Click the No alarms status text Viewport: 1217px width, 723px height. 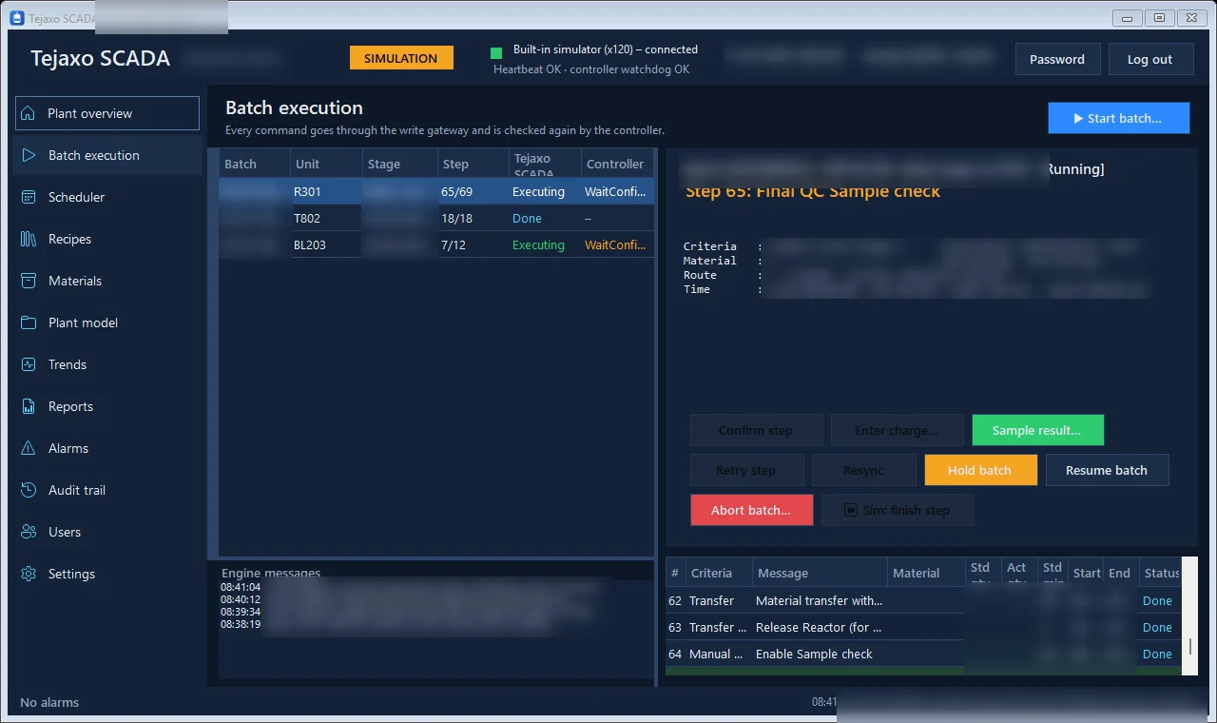49,702
